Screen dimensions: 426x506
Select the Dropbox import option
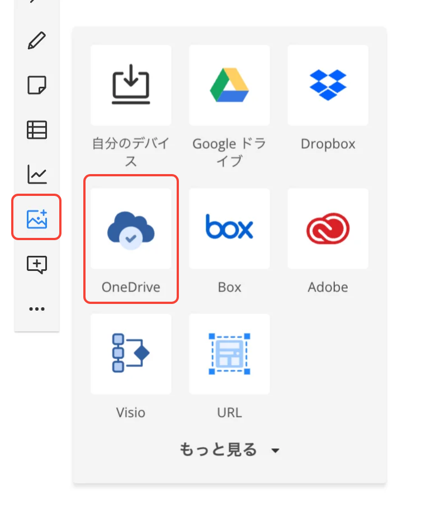(x=328, y=85)
